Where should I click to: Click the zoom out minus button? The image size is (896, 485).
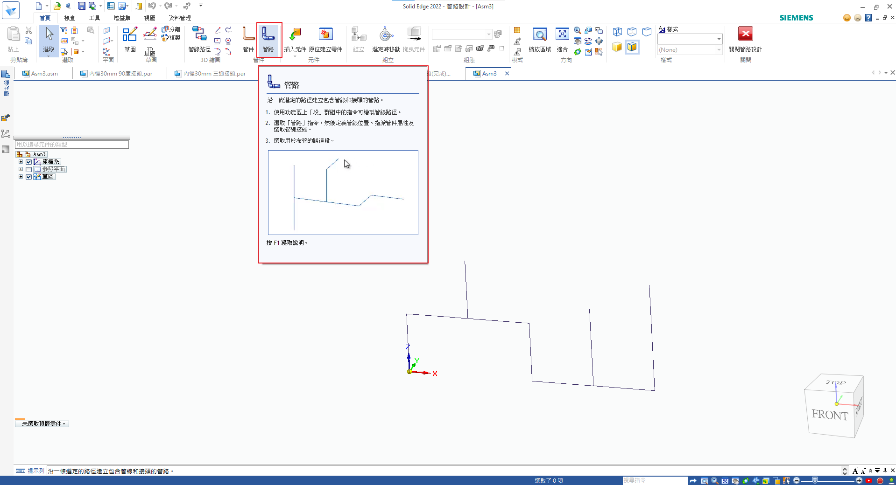tap(797, 480)
